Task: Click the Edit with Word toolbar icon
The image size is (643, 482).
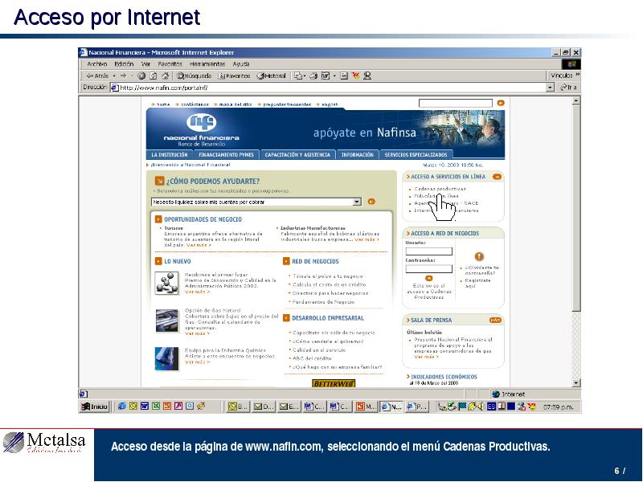Action: tap(326, 76)
